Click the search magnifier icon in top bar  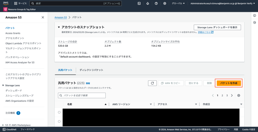click(x=33, y=4)
